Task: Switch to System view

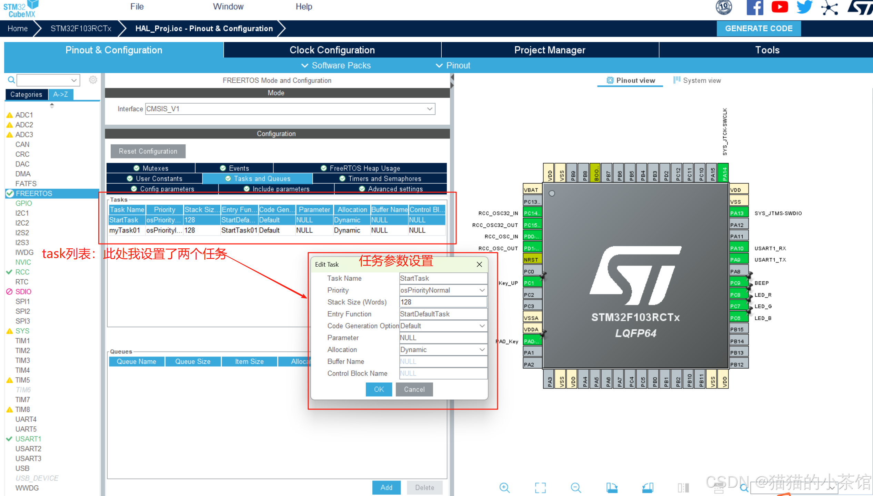Action: coord(697,80)
